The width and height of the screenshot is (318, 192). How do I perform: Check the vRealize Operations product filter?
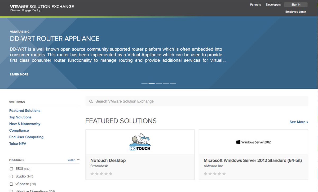point(11,191)
